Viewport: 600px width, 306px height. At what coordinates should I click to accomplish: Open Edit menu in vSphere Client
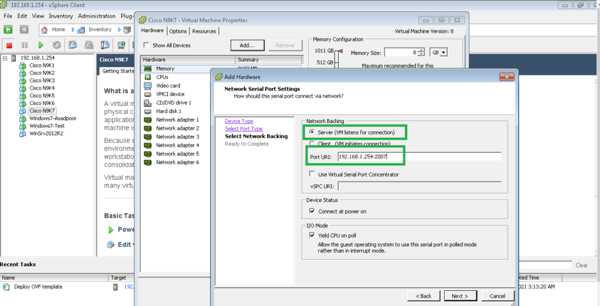22,16
